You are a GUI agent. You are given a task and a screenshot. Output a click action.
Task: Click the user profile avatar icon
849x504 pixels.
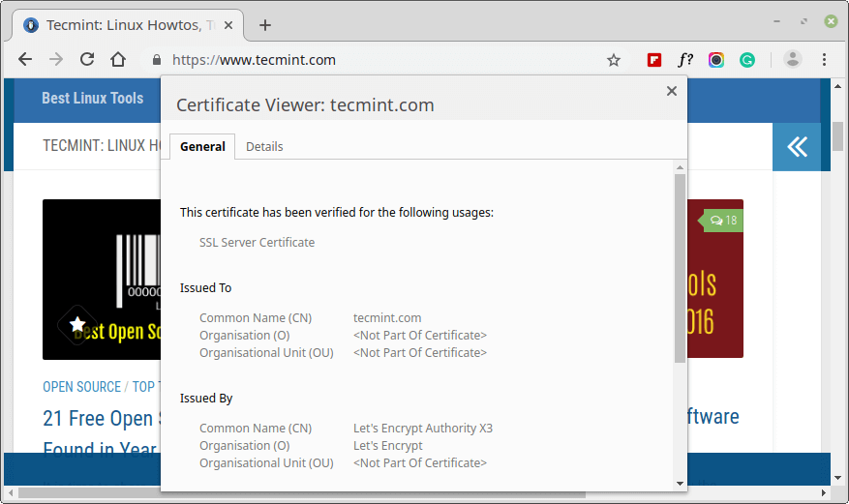793,59
